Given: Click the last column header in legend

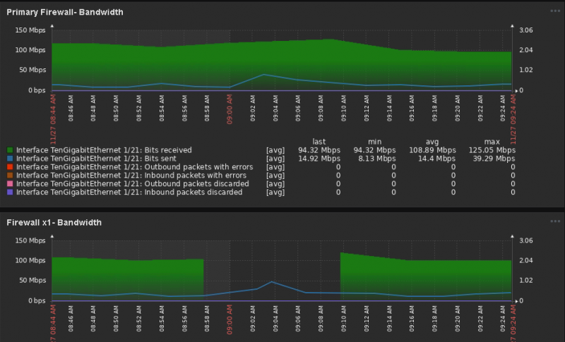Looking at the screenshot, I should [319, 142].
